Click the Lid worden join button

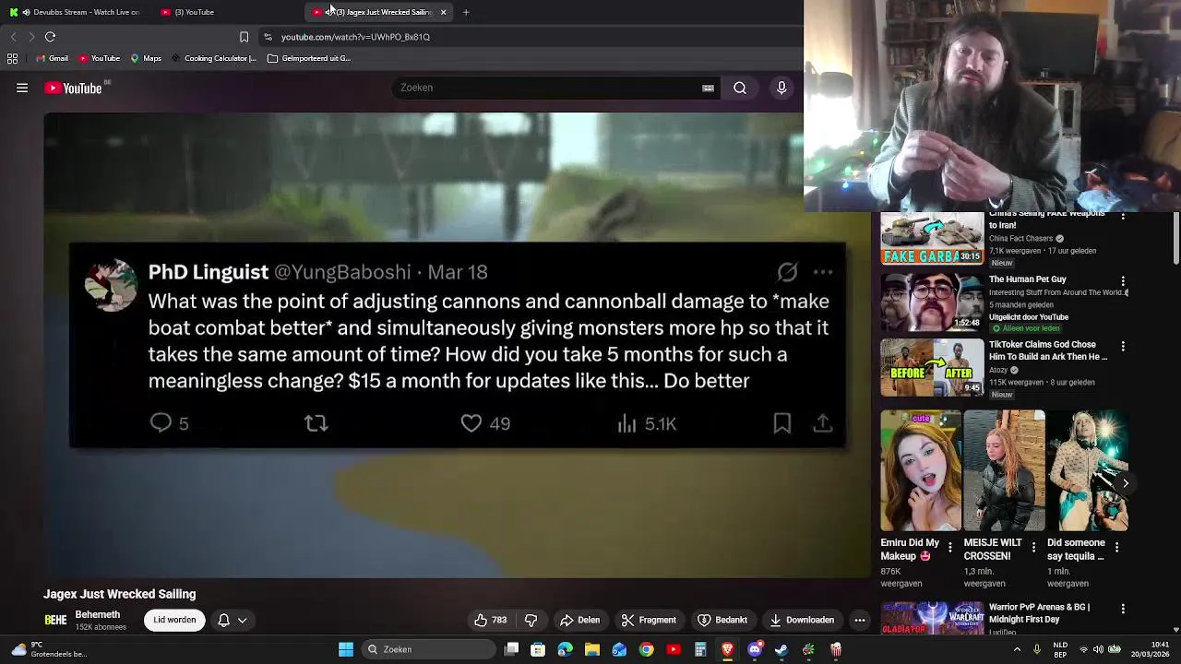pyautogui.click(x=174, y=620)
